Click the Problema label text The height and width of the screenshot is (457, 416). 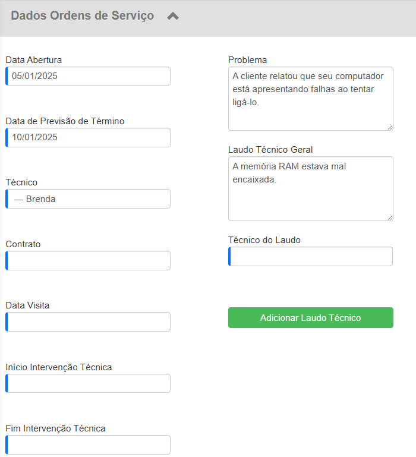[x=247, y=60]
